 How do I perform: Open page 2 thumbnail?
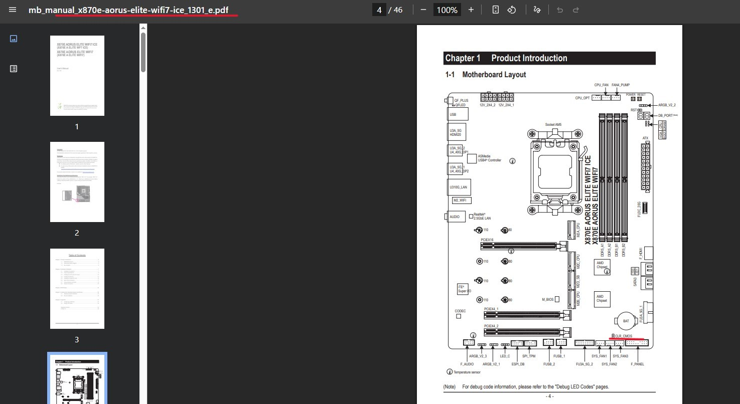coord(77,182)
